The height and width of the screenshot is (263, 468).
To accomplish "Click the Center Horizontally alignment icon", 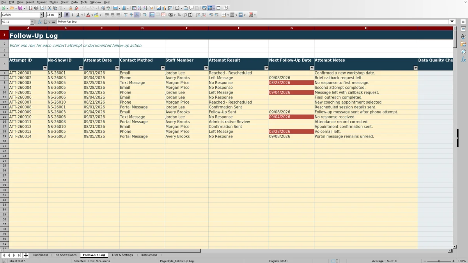I will coord(113,15).
